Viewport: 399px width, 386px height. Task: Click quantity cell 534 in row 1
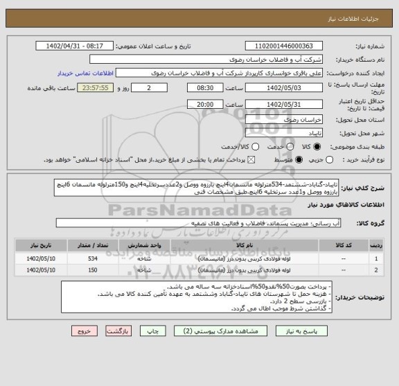93,258
